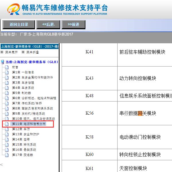Viewport: 172px width, 172px height.
Task: Go back with the <<后退 button
Action: 48,25
